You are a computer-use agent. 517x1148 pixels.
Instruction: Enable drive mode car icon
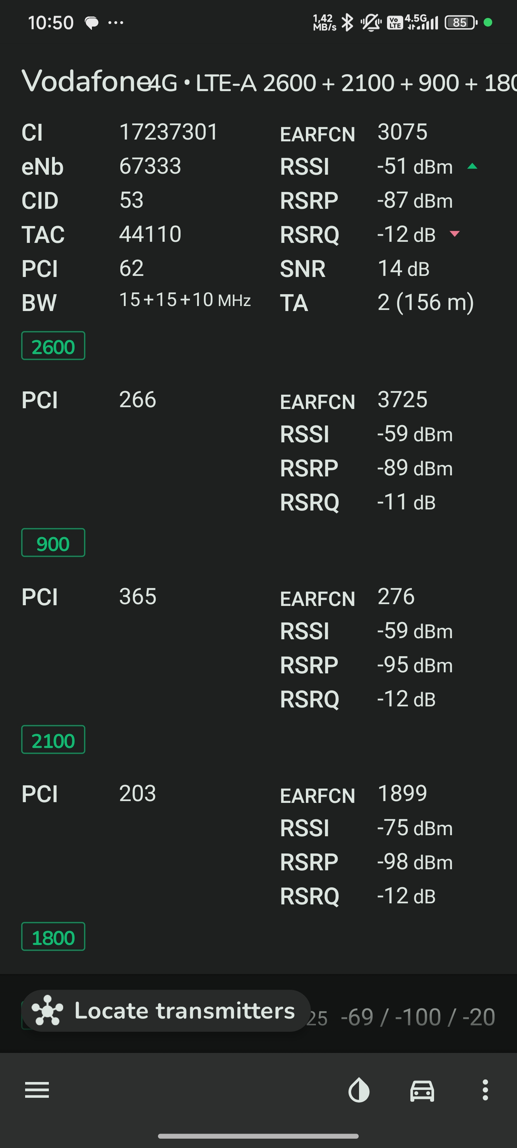[x=422, y=1091]
